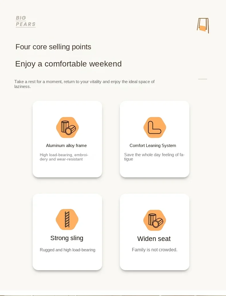Image resolution: width=226 pixels, height=296 pixels.
Task: Click the widen seat hexagon icon
Action: pyautogui.click(x=154, y=220)
